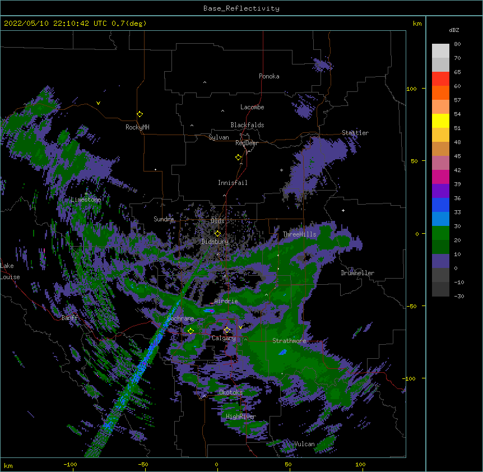The height and width of the screenshot is (472, 483).
Task: Click the magenta 42 dBZ legend swatch
Action: tap(440, 177)
